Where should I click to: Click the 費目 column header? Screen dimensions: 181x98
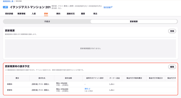pos(17,78)
